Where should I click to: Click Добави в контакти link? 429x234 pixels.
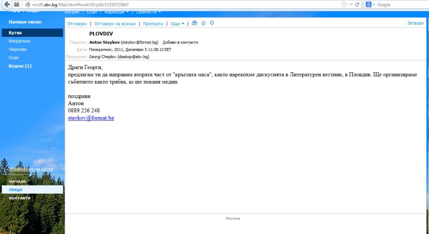pos(180,42)
